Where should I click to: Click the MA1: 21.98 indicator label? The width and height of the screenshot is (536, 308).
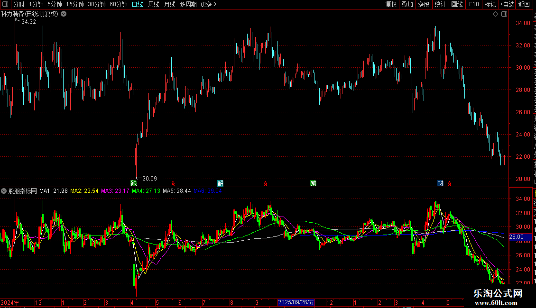coord(53,191)
